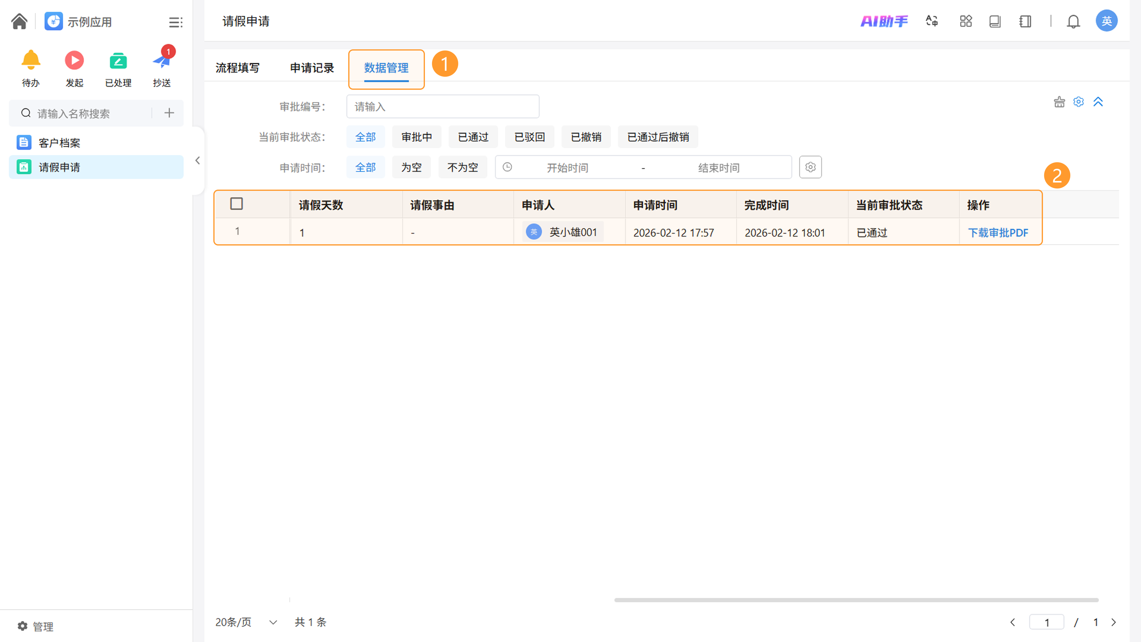Open the 待办 bell shortcut
This screenshot has width=1141, height=642.
pos(31,60)
